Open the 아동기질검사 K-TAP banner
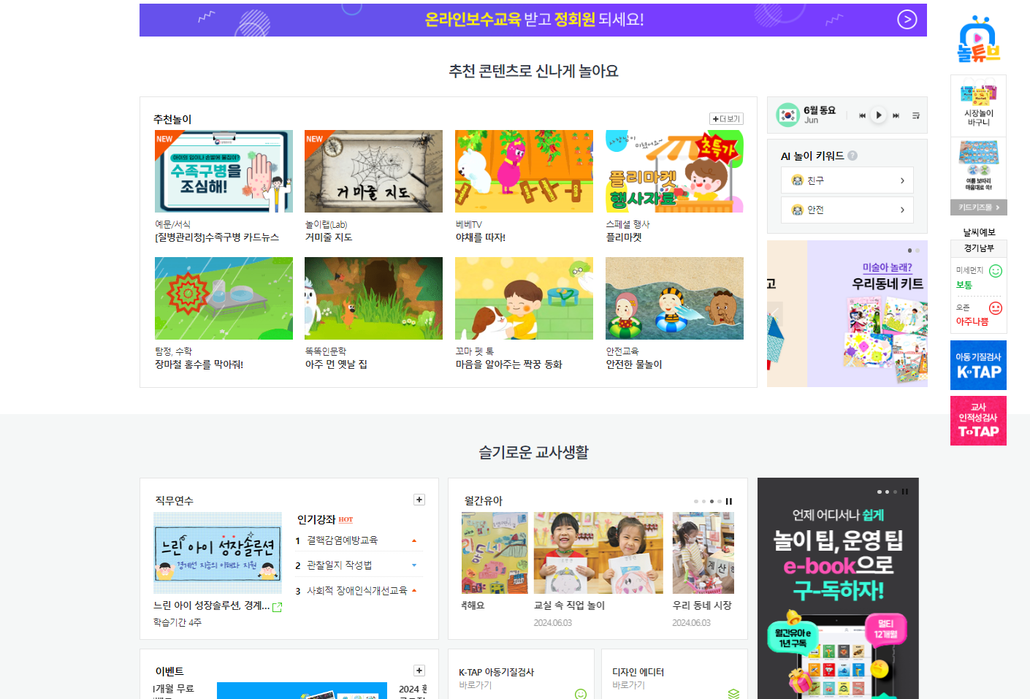This screenshot has height=699, width=1030. click(x=978, y=365)
